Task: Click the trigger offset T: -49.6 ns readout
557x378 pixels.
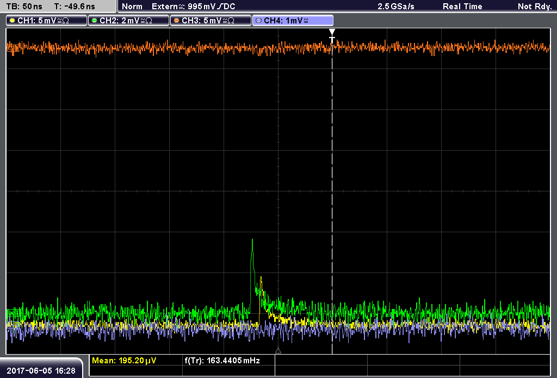Action: pos(75,7)
